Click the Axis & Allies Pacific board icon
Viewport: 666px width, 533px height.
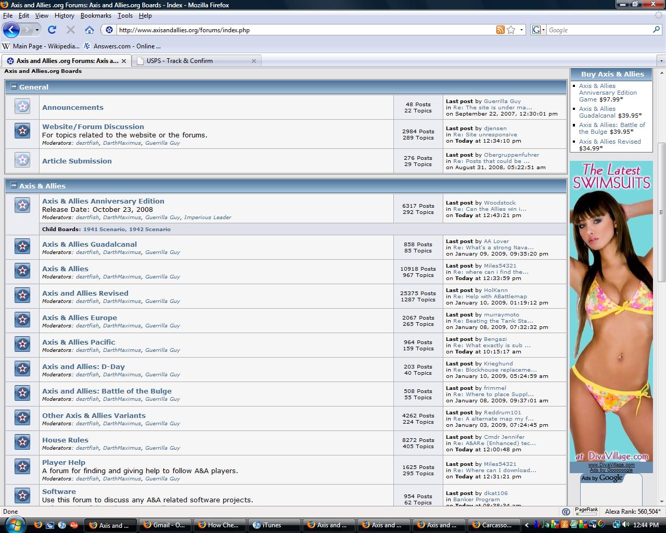[22, 344]
